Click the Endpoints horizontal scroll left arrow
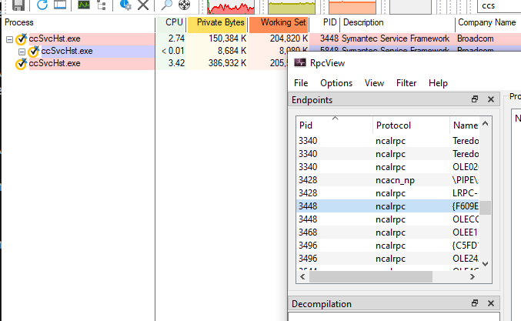The height and width of the screenshot is (321, 521). pyautogui.click(x=302, y=276)
